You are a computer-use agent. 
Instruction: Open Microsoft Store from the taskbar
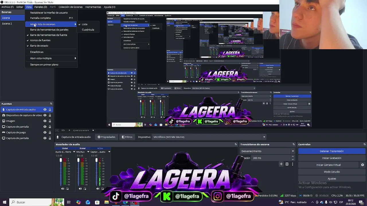pos(97,202)
